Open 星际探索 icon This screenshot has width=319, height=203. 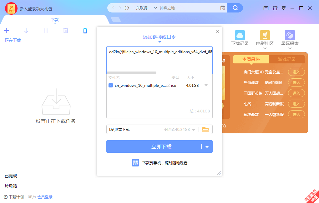click(290, 35)
